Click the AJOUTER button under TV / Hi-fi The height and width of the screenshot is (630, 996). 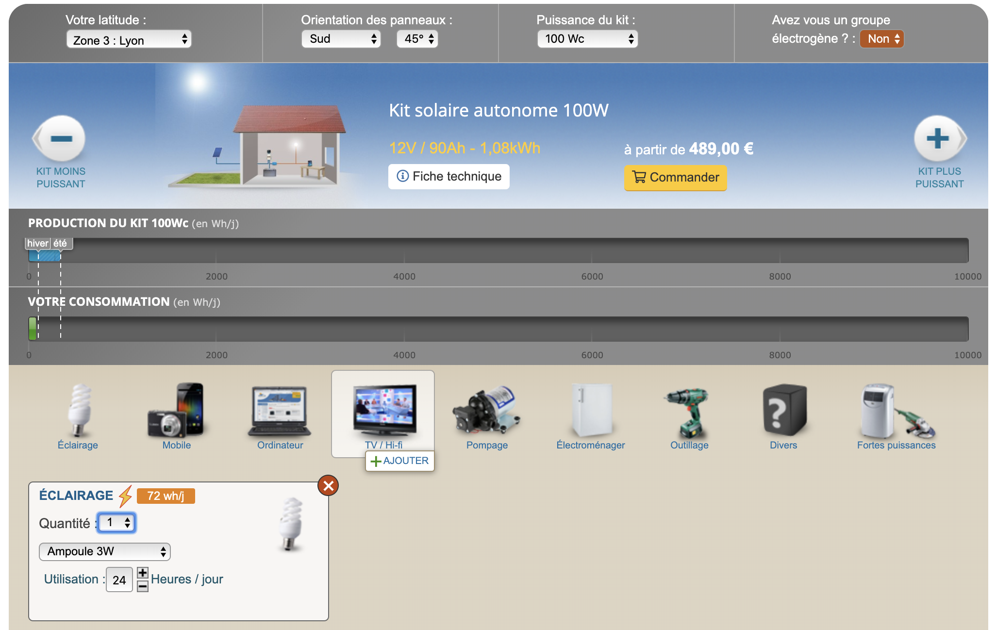point(399,461)
